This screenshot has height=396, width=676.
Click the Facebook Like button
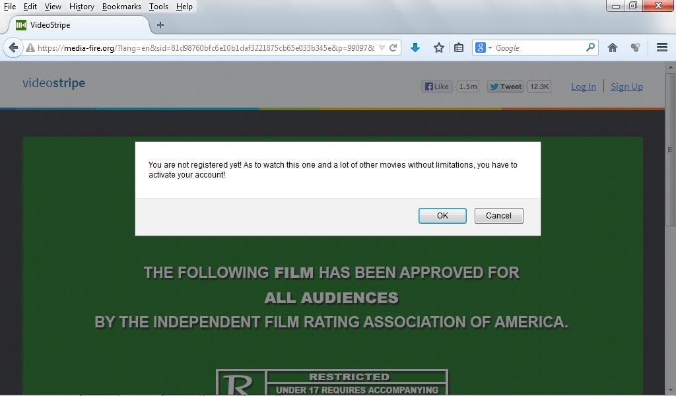pos(437,86)
